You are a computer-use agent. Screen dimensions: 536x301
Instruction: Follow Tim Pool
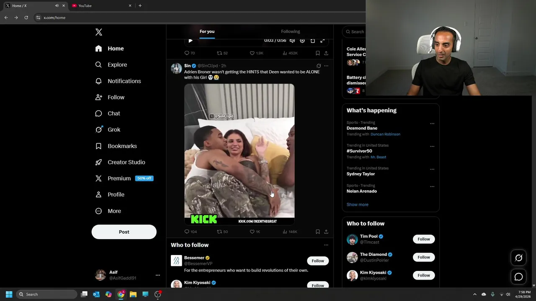(x=423, y=239)
